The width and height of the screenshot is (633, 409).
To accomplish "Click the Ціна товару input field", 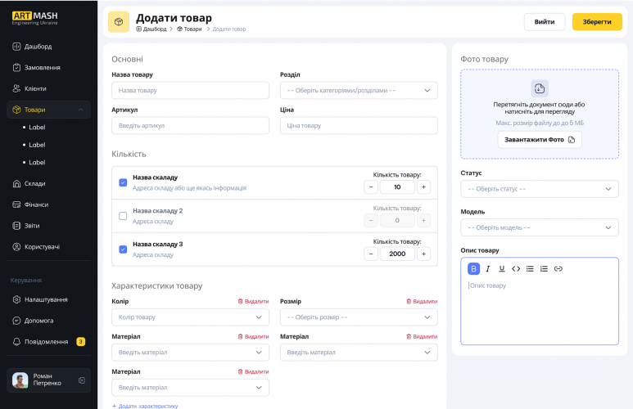I will (x=359, y=125).
